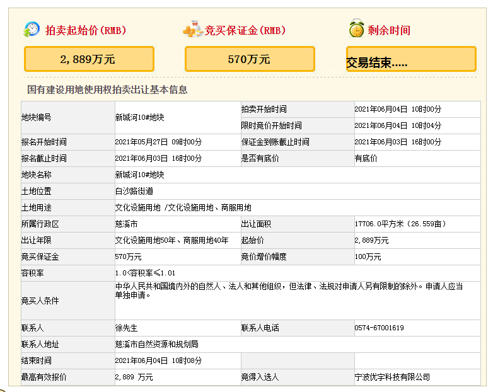Click the 联系人 label

(x=33, y=328)
